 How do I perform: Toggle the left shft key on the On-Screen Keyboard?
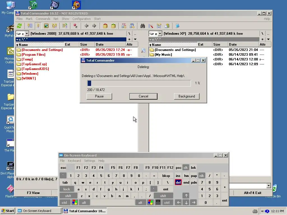pos(68,196)
